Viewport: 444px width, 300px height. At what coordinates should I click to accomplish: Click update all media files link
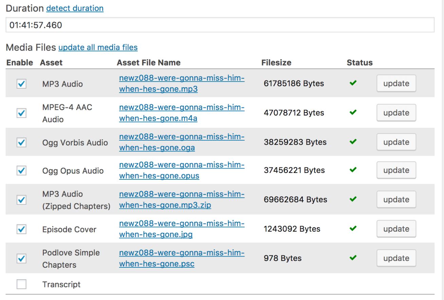point(98,47)
